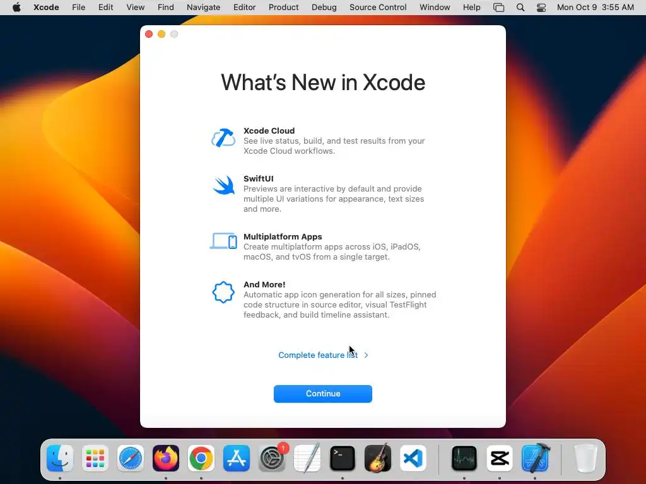Image resolution: width=646 pixels, height=484 pixels.
Task: Click the Stage Manager windows icon in menu bar
Action: tap(498, 8)
